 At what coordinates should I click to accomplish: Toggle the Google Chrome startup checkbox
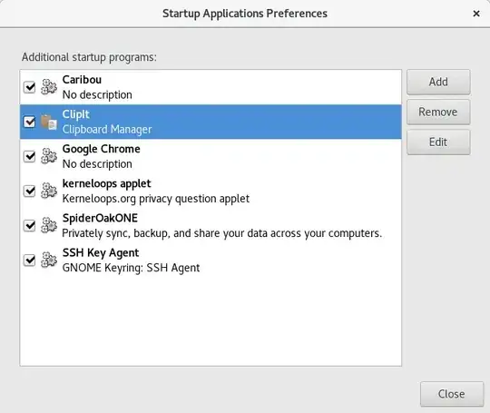coord(30,156)
